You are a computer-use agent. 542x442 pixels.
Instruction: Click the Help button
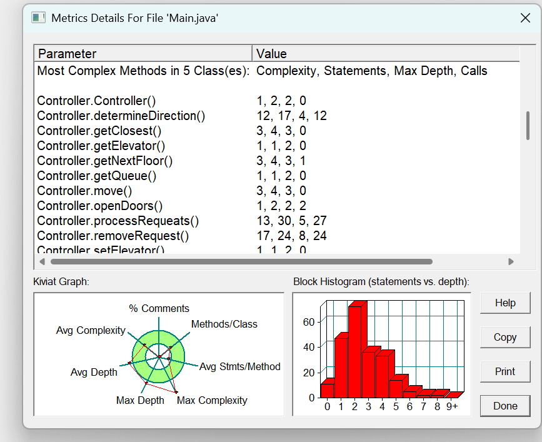505,303
